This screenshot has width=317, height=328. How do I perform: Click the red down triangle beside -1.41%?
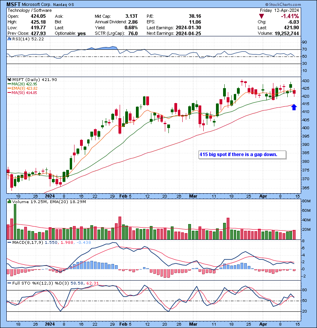point(262,16)
